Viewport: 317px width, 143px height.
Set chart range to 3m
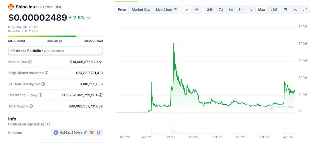coord(241,10)
